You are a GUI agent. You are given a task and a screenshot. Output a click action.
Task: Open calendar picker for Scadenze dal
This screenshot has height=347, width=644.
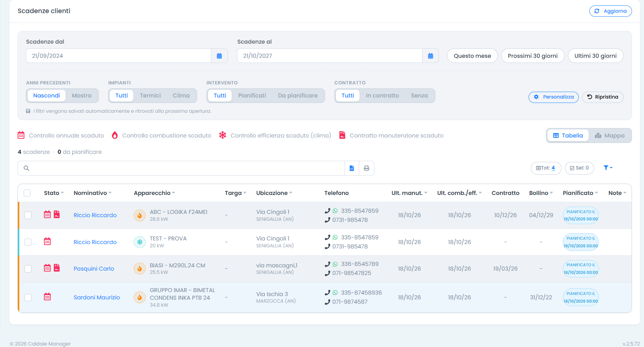pyautogui.click(x=219, y=56)
